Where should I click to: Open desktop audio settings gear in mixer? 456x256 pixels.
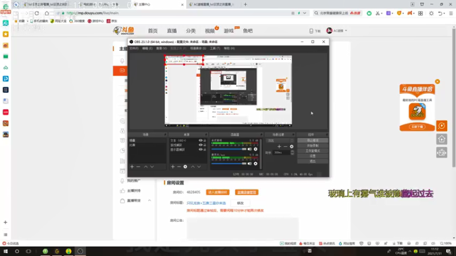[x=255, y=149]
